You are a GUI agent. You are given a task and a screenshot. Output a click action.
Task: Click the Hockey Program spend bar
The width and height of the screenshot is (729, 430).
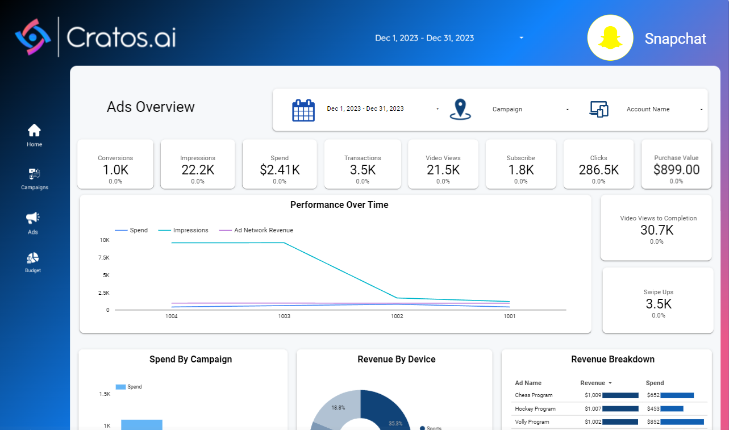click(x=672, y=409)
